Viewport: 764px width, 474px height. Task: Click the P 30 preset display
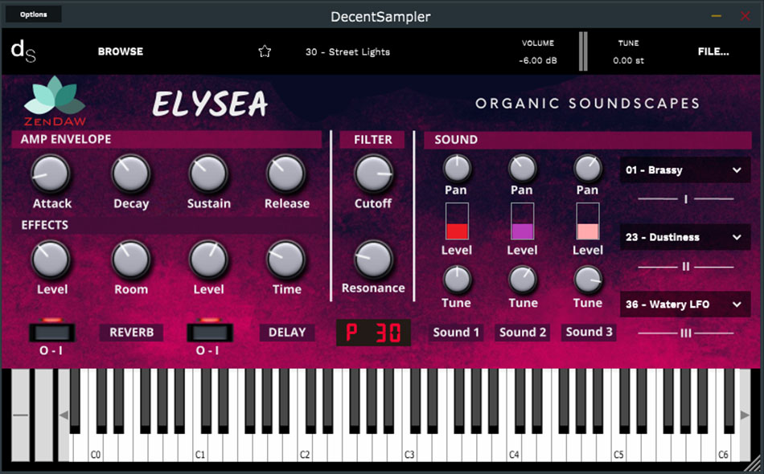(374, 333)
